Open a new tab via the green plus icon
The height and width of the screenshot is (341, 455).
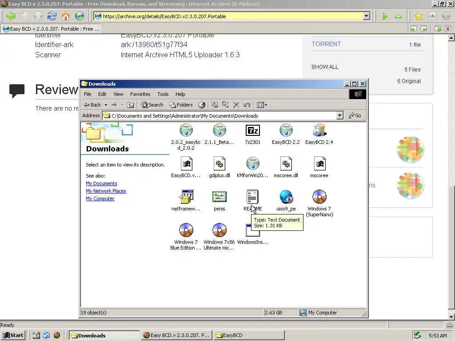coord(438,28)
